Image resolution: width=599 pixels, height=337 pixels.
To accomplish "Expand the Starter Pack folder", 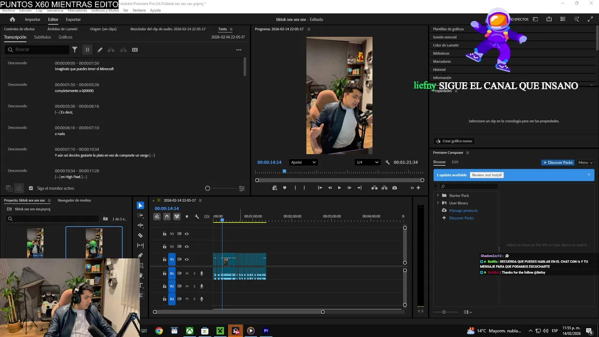I will [438, 196].
